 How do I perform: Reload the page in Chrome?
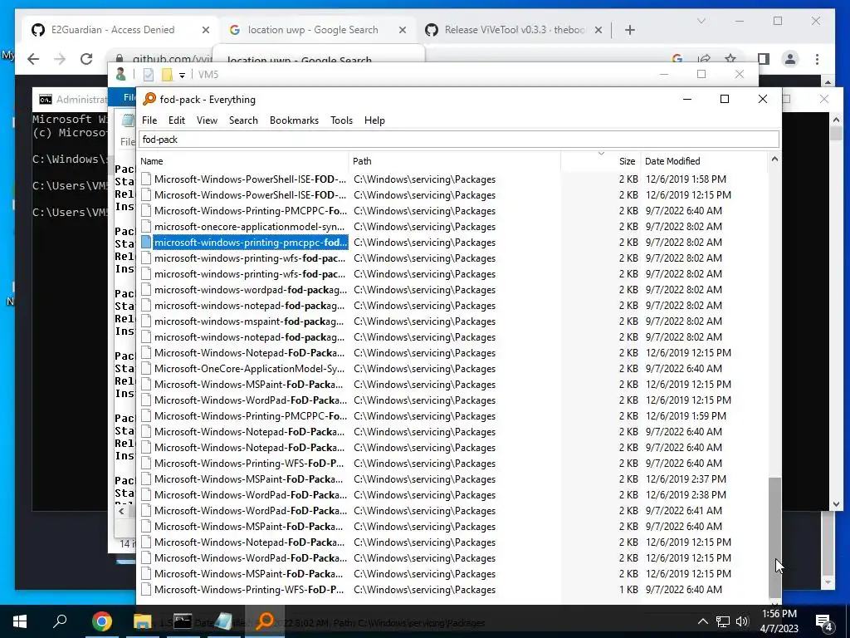86,59
